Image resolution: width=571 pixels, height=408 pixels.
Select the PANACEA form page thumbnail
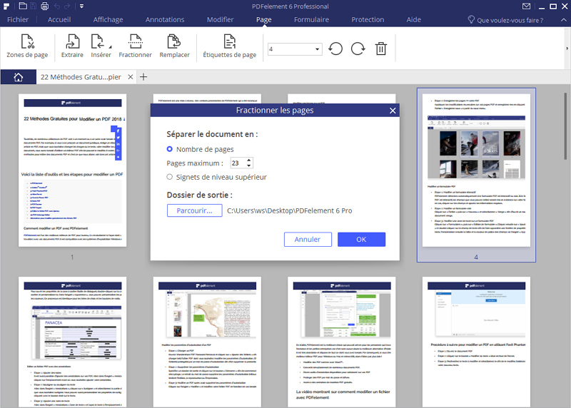[73, 342]
